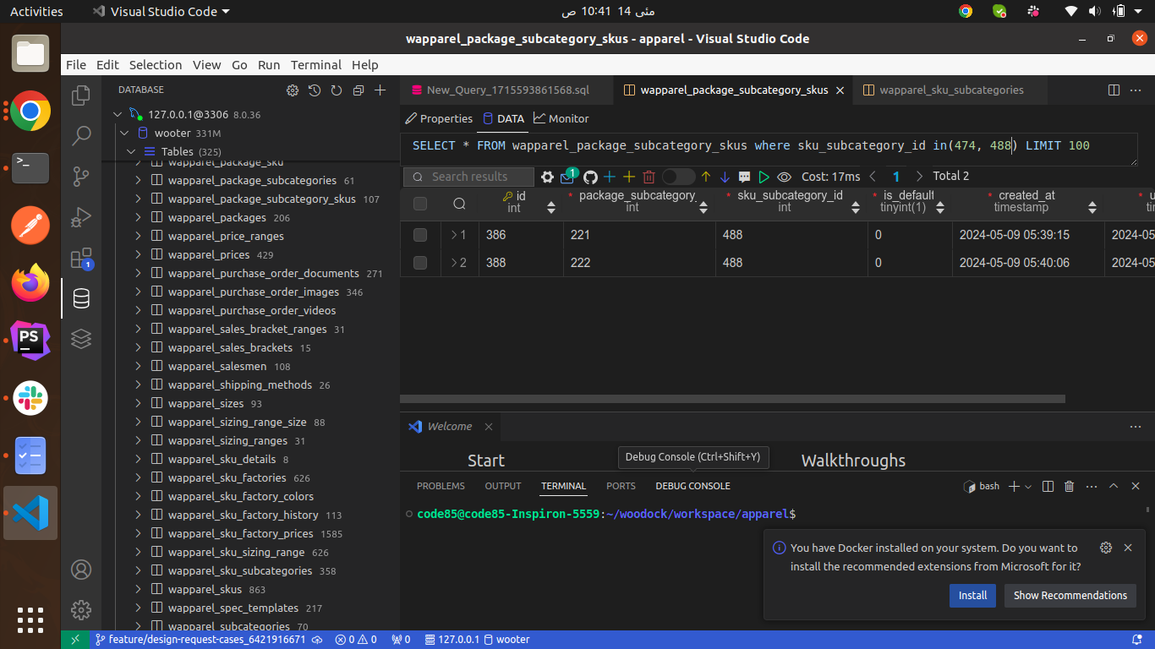Delete selected rows with red trash icon
Image resolution: width=1155 pixels, height=649 pixels.
click(x=649, y=177)
